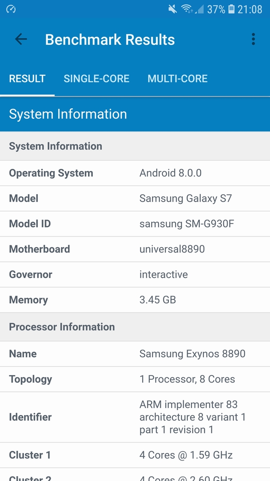The height and width of the screenshot is (481, 270).
Task: Tap the Memory label
Action: [28, 300]
